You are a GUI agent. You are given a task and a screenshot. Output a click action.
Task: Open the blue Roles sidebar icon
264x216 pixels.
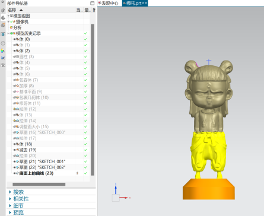pyautogui.click(x=3, y=58)
